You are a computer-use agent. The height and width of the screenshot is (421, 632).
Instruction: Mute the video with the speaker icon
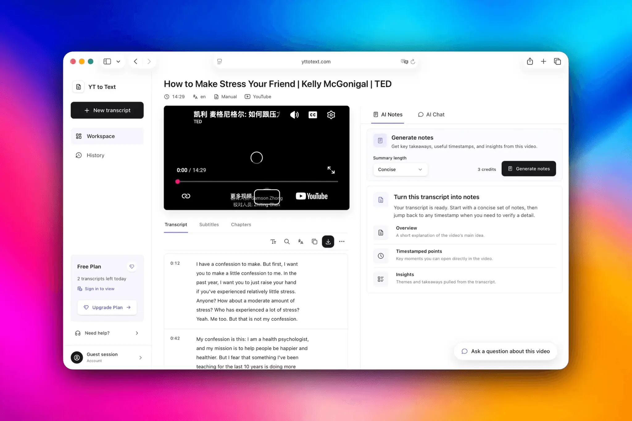[294, 115]
